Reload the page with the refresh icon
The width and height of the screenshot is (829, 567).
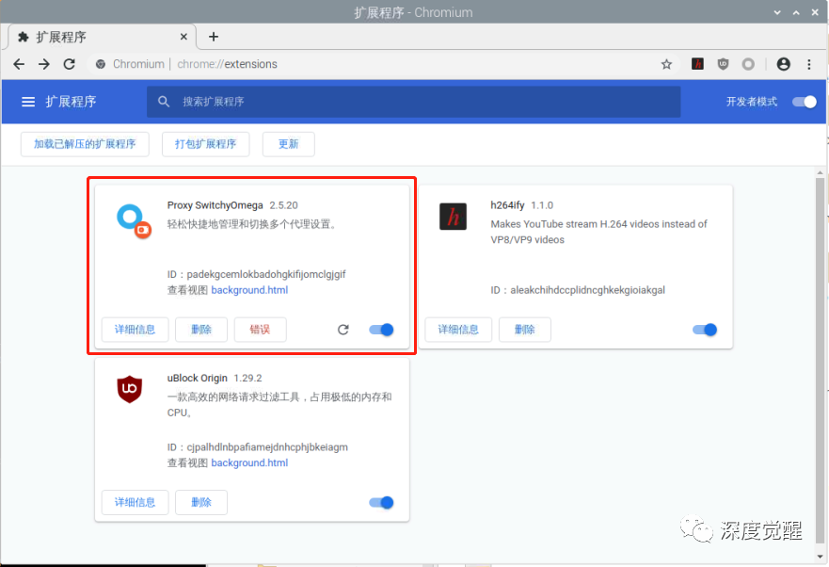click(x=69, y=64)
